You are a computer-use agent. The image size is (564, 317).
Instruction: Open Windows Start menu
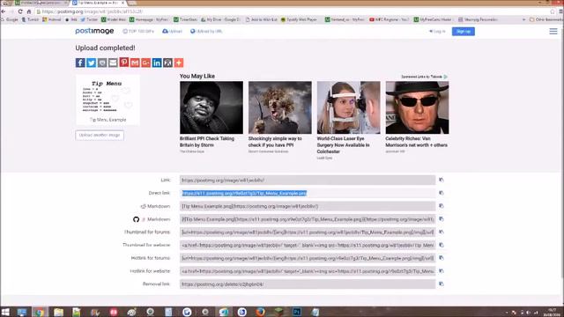5,312
